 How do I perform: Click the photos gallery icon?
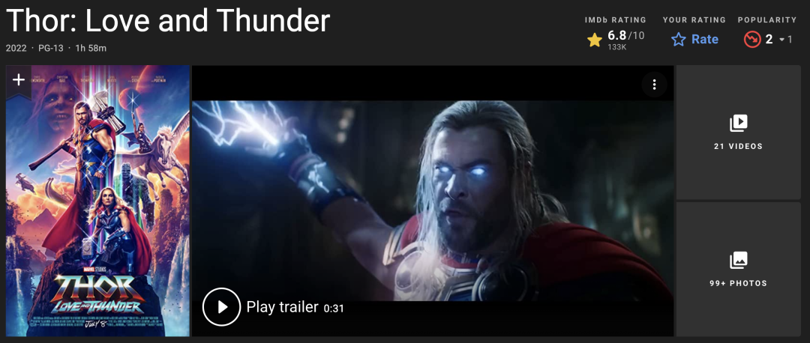click(738, 261)
